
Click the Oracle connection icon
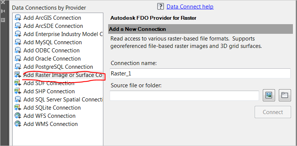pyautogui.click(x=18, y=59)
